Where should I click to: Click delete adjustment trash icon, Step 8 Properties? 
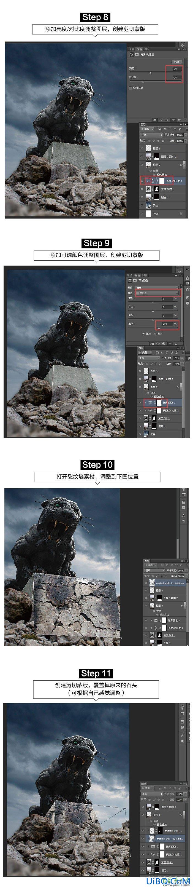(x=179, y=120)
